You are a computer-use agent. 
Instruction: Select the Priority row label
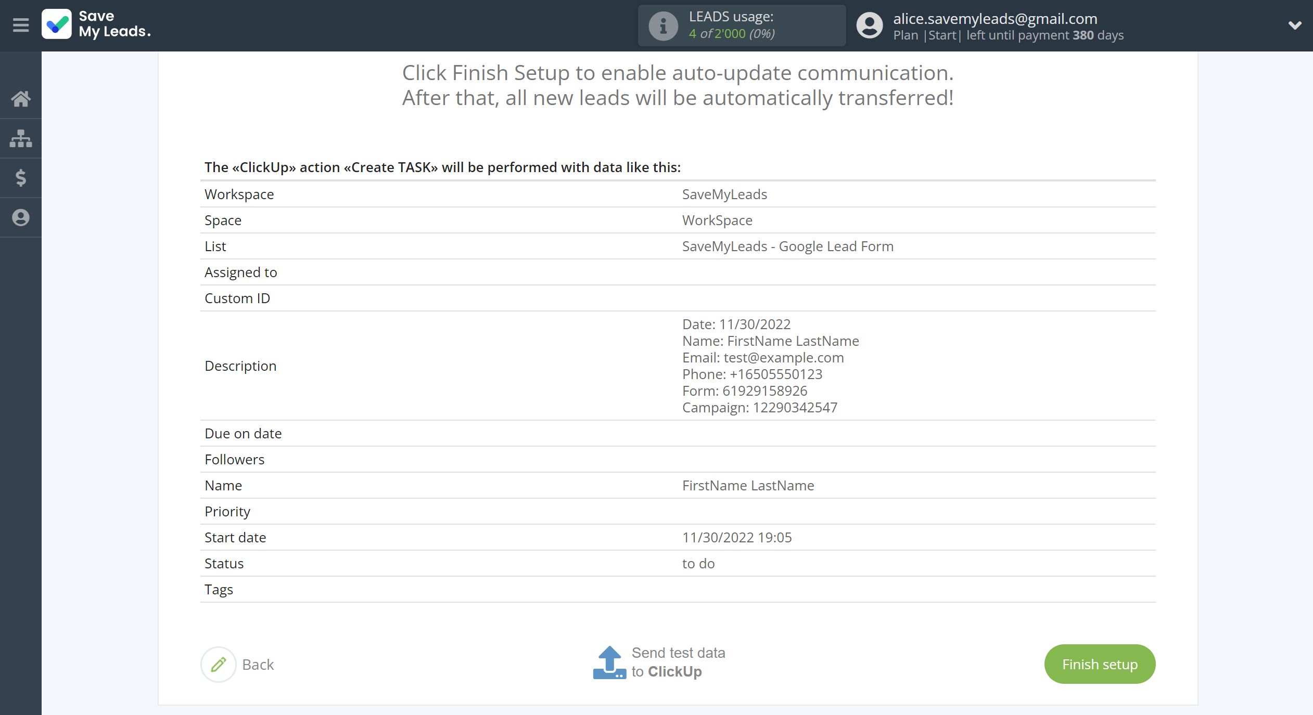tap(227, 512)
